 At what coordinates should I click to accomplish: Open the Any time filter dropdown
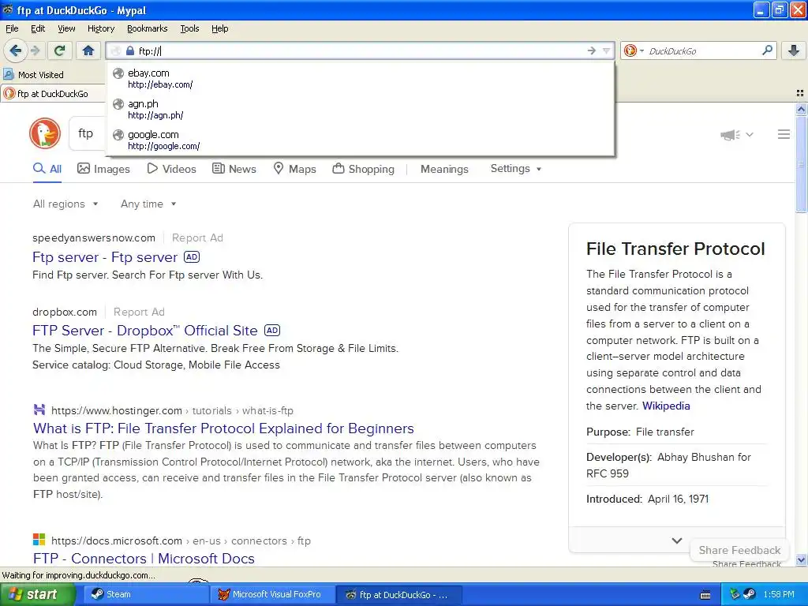click(x=148, y=204)
